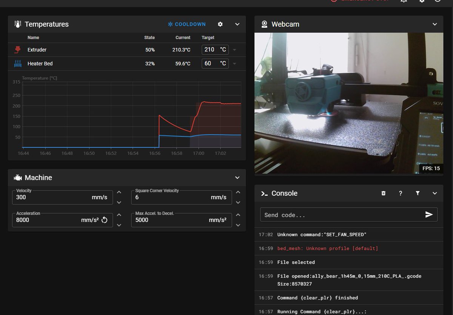This screenshot has height=315, width=453.
Task: Click the blue Heater Bed icon
Action: [18, 64]
